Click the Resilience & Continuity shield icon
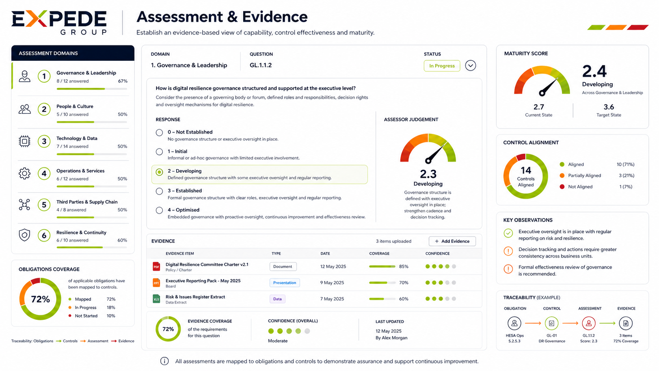This screenshot has height=371, width=659. [24, 235]
